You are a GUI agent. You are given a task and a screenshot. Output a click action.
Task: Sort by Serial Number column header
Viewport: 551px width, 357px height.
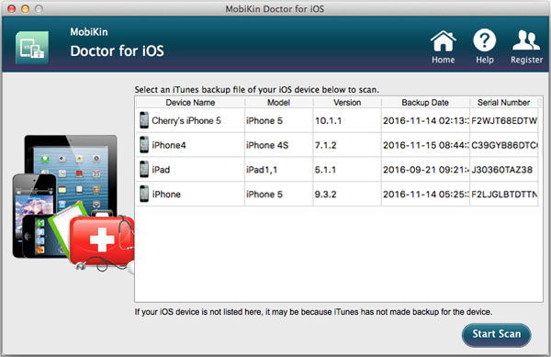(x=503, y=103)
